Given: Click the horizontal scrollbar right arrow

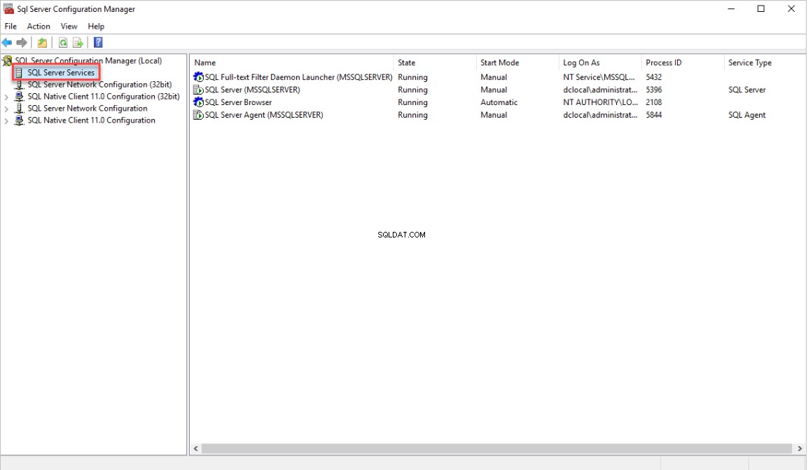Looking at the screenshot, I should [x=799, y=449].
